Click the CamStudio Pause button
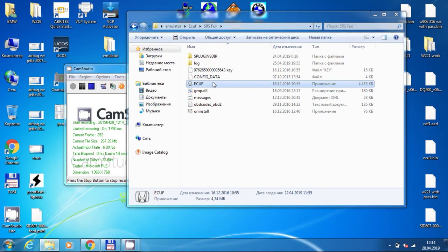Screen dimensions: 448x252 (82, 86)
